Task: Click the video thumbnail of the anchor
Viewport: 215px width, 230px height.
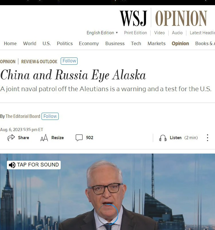Action: tap(108, 192)
